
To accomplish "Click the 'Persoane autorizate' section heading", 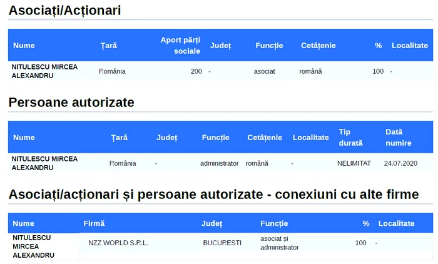I will pos(71,102).
